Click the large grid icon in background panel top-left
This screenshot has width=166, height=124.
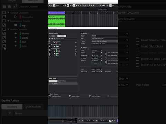pos(4,7)
